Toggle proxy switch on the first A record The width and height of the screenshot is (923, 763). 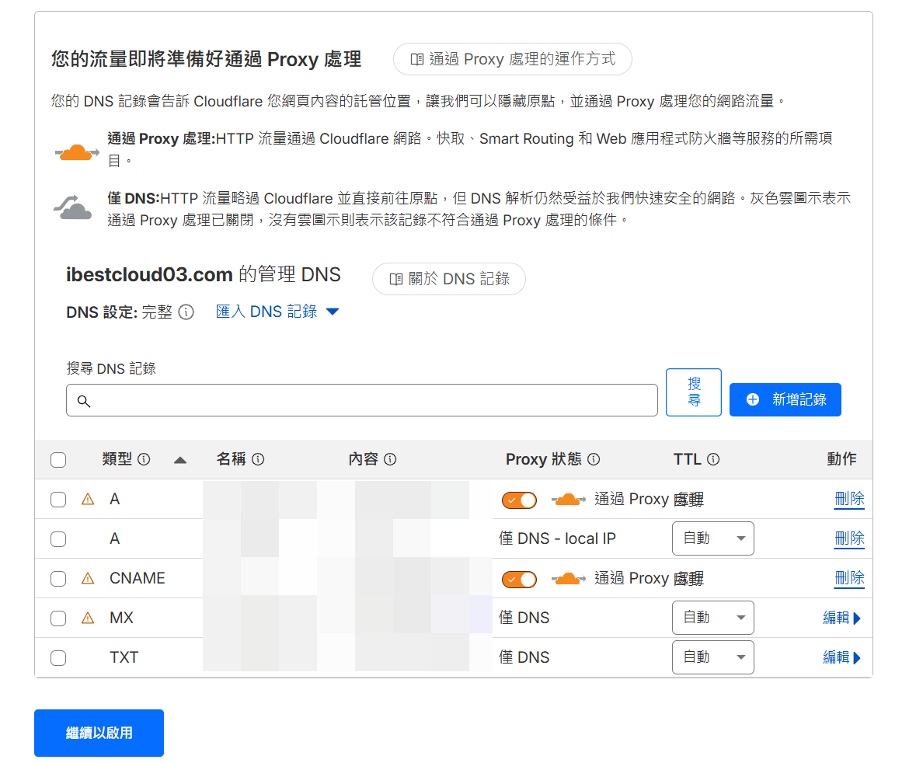click(x=519, y=500)
